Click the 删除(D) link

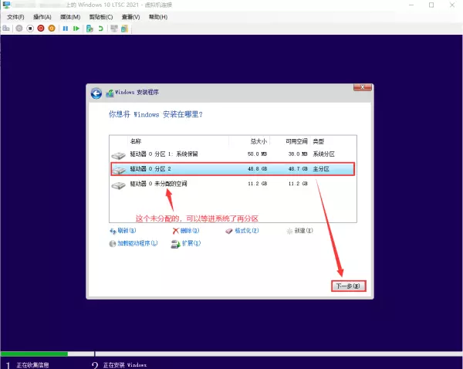coord(190,231)
